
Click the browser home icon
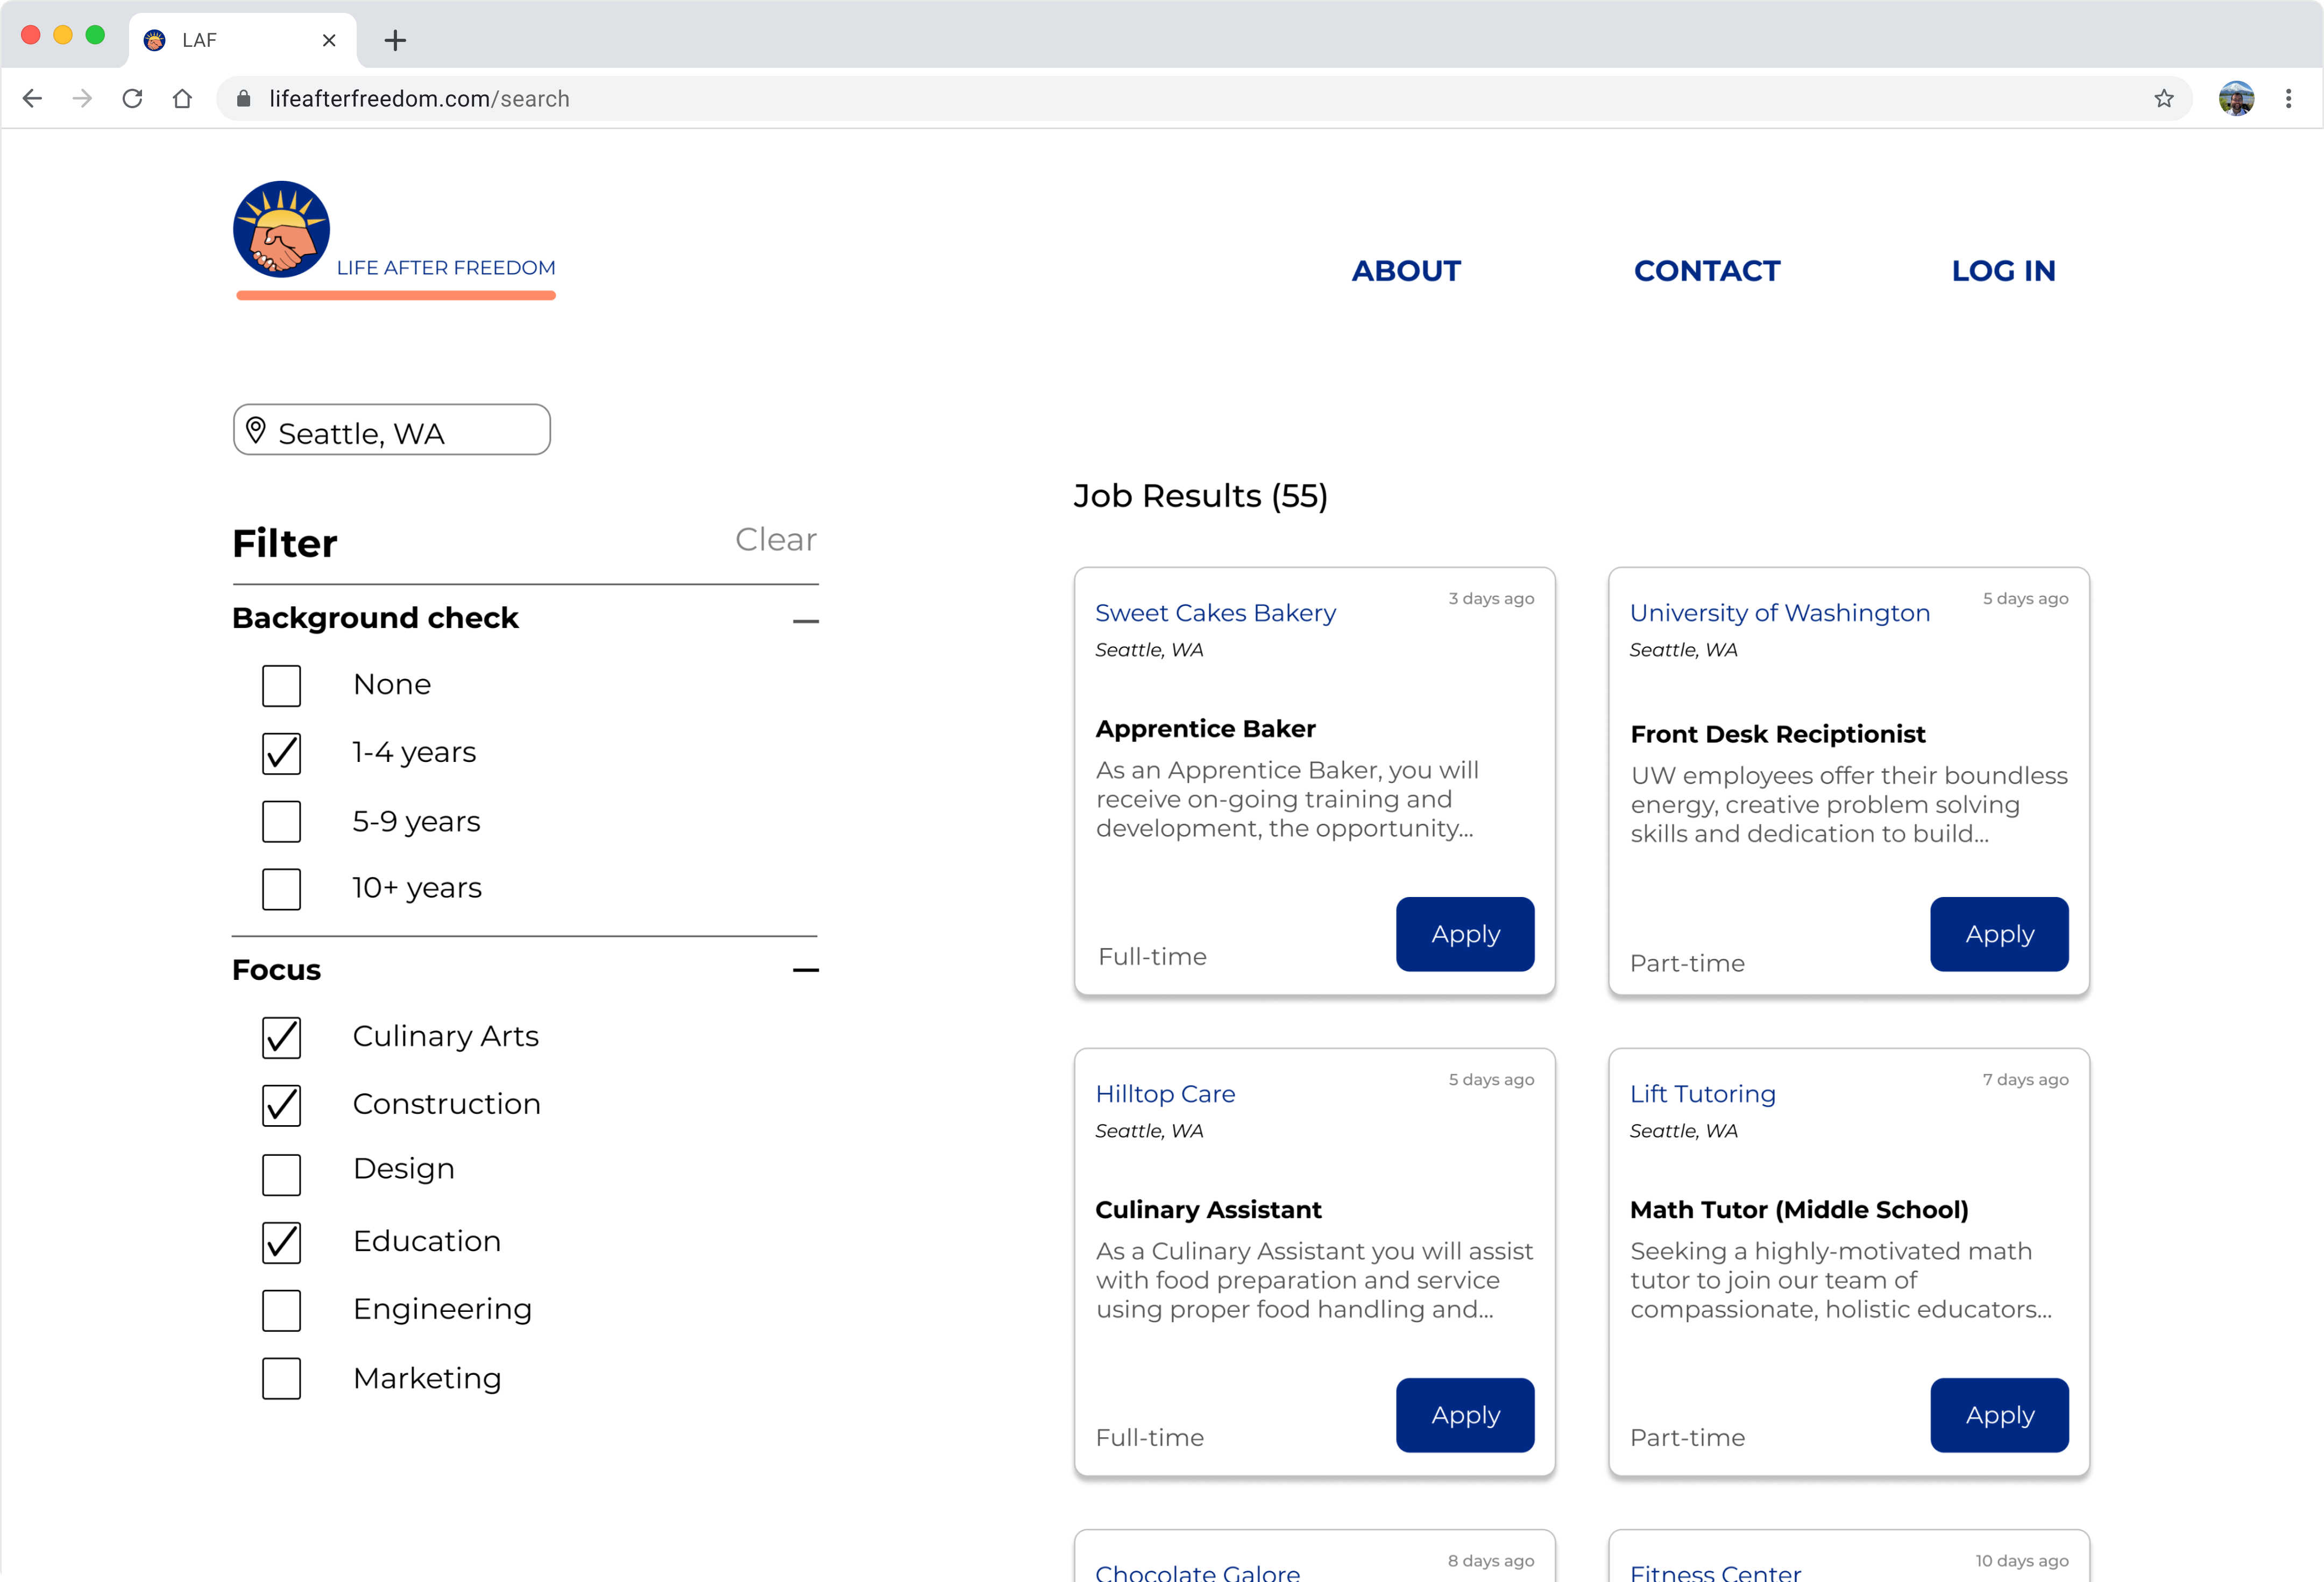point(182,98)
